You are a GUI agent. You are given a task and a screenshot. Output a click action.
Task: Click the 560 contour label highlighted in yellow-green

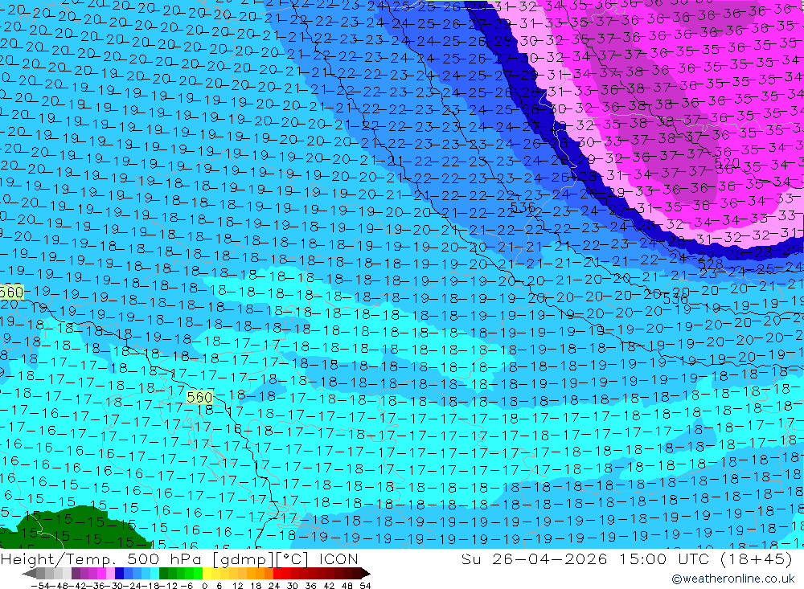[199, 397]
